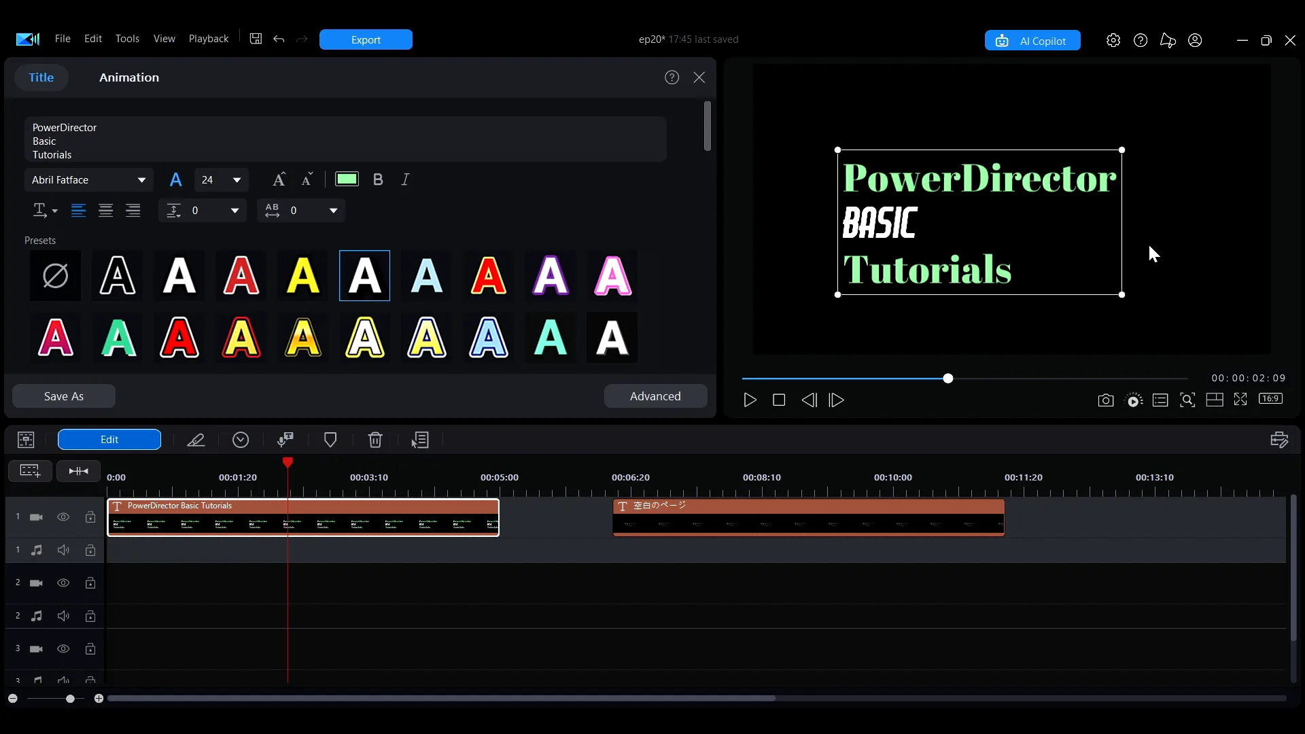Open the tools/pen icon in timeline toolbar
The image size is (1305, 734).
tap(196, 440)
